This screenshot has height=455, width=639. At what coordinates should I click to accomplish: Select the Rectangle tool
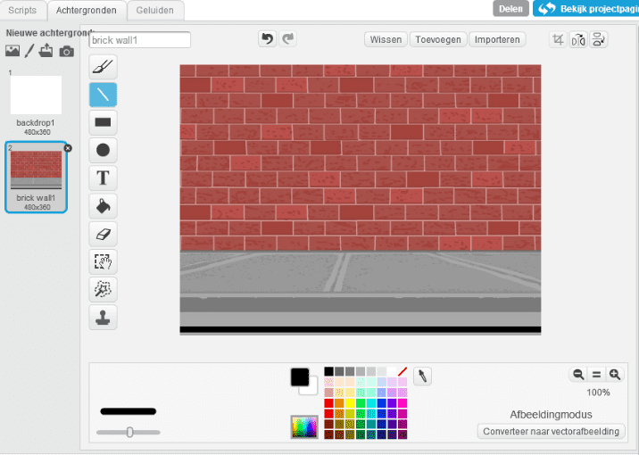pos(103,121)
